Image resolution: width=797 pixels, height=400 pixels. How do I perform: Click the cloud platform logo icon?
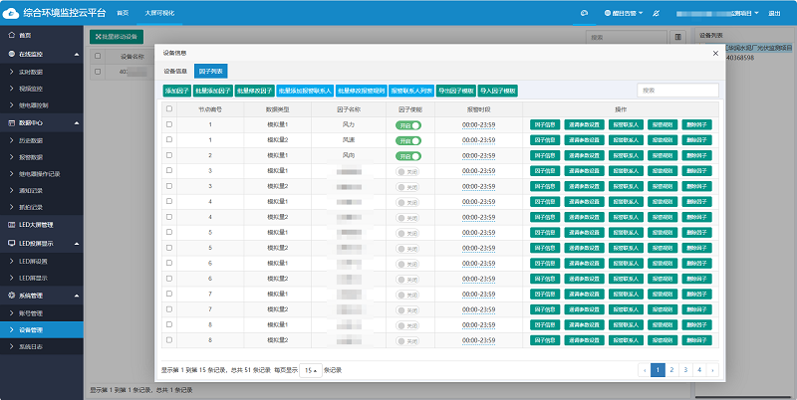coord(10,13)
